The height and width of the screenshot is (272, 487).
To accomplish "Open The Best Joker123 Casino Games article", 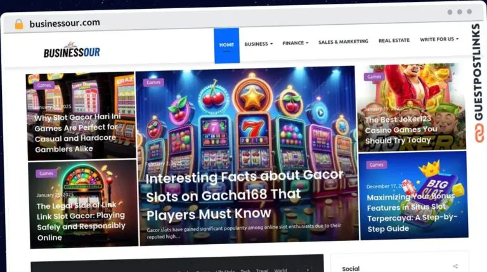I will pos(401,130).
